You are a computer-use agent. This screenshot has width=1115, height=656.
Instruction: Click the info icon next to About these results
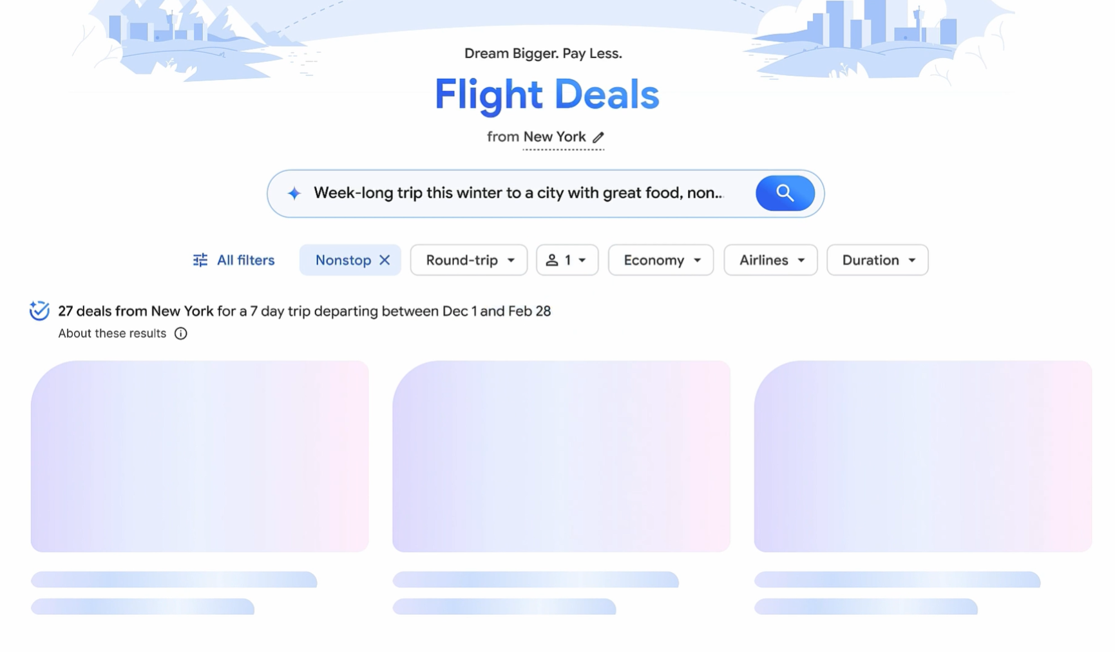click(181, 333)
